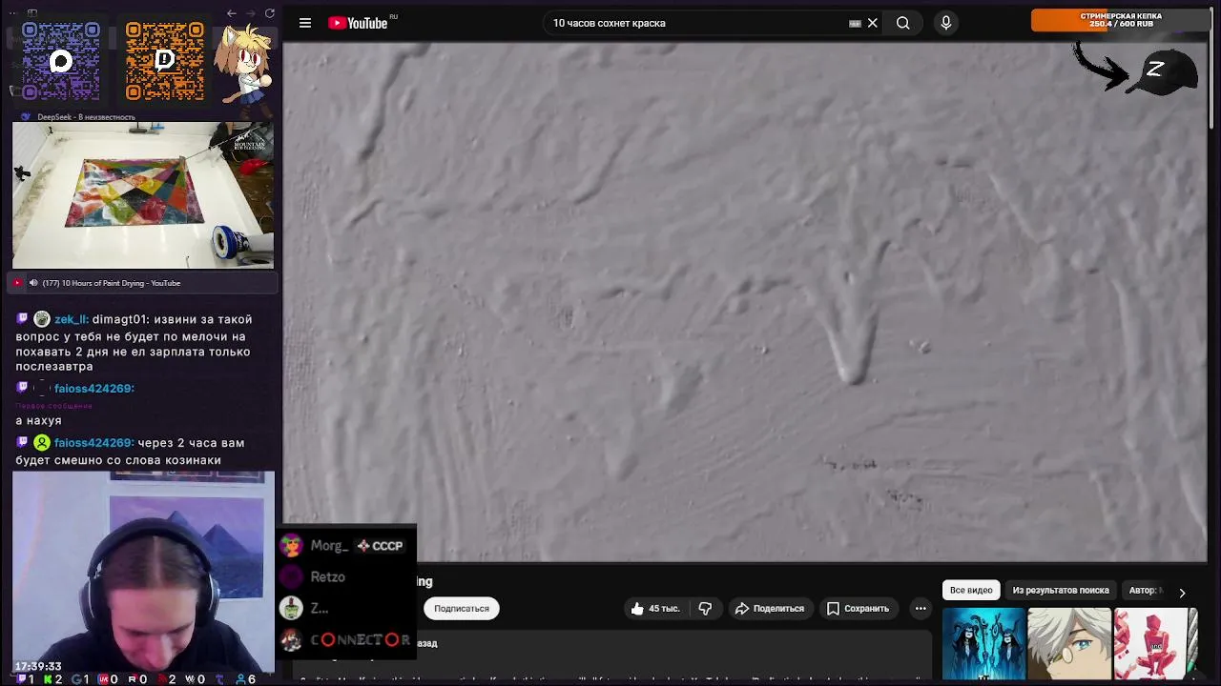Go forward with the browser forward arrow
This screenshot has height=686, width=1221.
[x=251, y=13]
